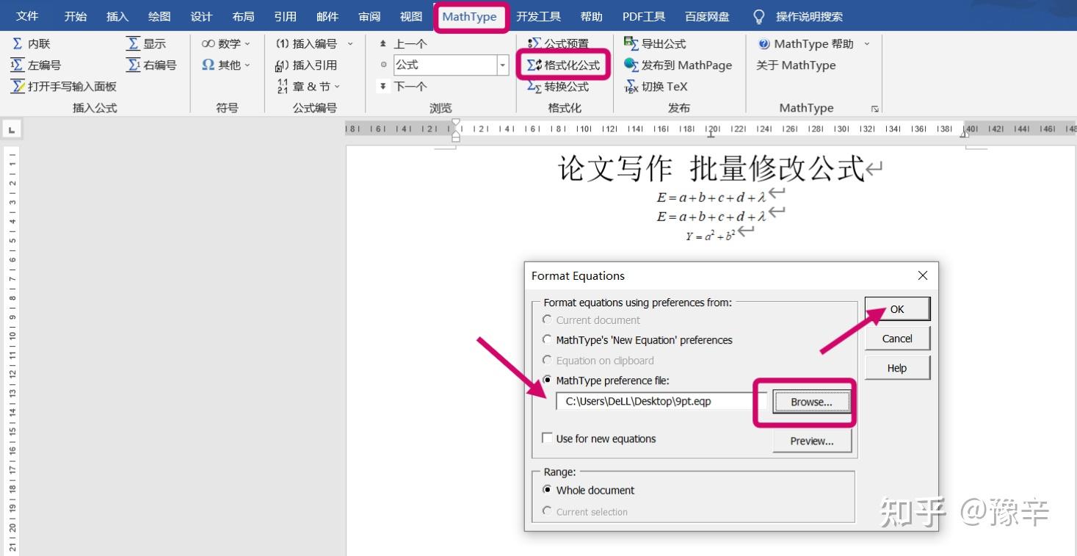Insert a display equation with 显示

tap(146, 44)
